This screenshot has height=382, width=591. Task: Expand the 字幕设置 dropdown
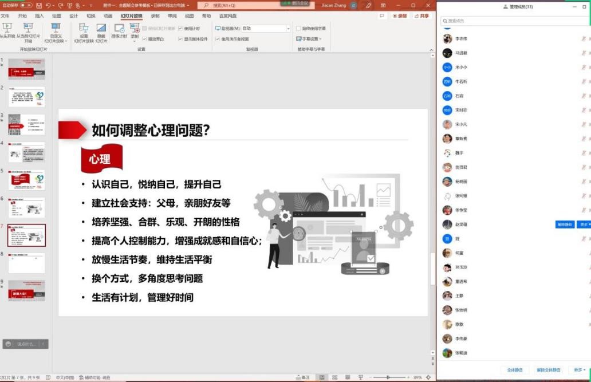coord(309,39)
